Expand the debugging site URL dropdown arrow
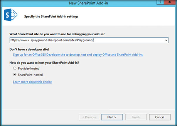The image size is (177, 126). coord(166,40)
